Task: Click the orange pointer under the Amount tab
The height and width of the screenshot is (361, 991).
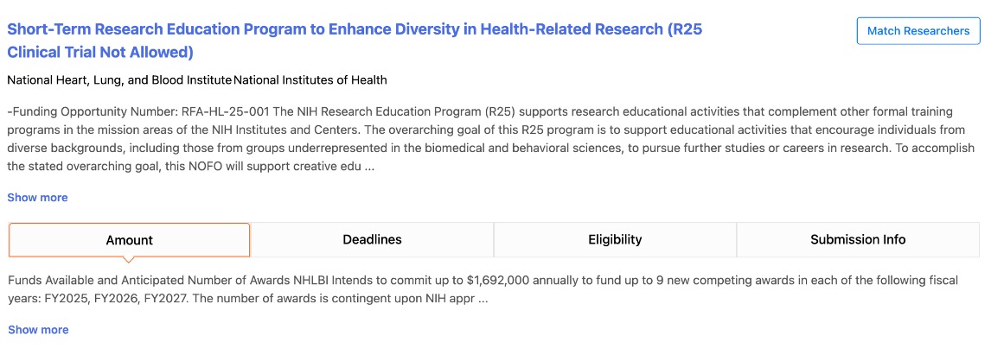Action: click(129, 259)
